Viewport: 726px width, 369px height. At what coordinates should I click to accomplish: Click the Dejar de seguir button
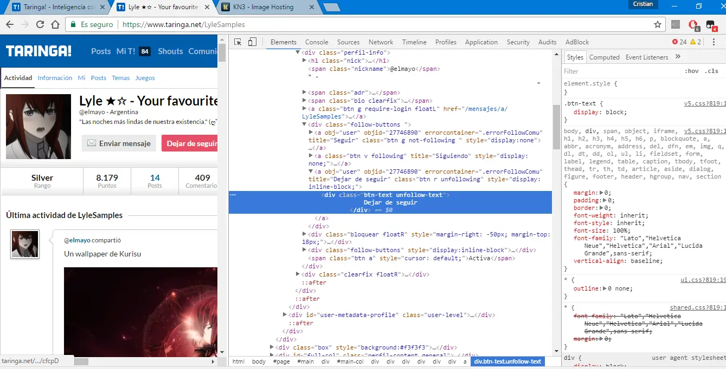189,143
